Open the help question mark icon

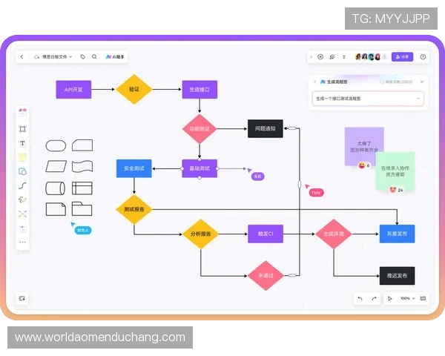[x=423, y=56]
